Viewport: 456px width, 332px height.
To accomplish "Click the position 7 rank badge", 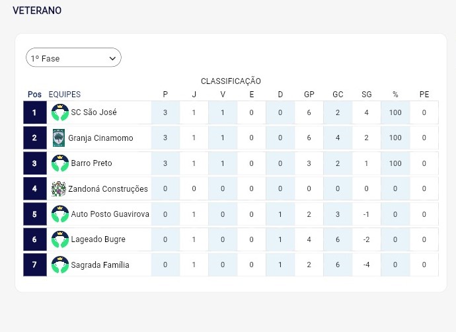I will click(34, 265).
